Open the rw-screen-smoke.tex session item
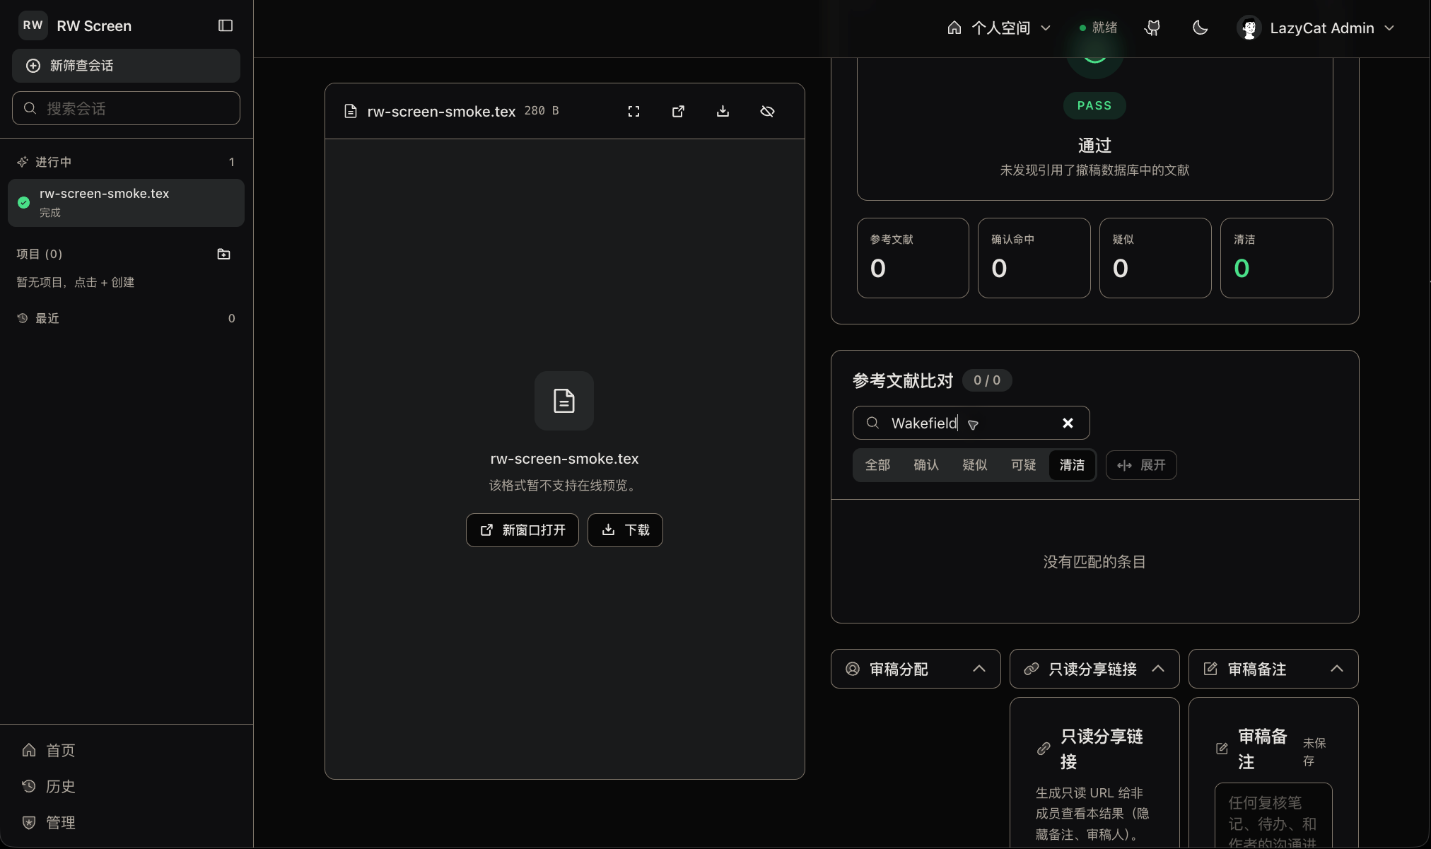 tap(126, 202)
